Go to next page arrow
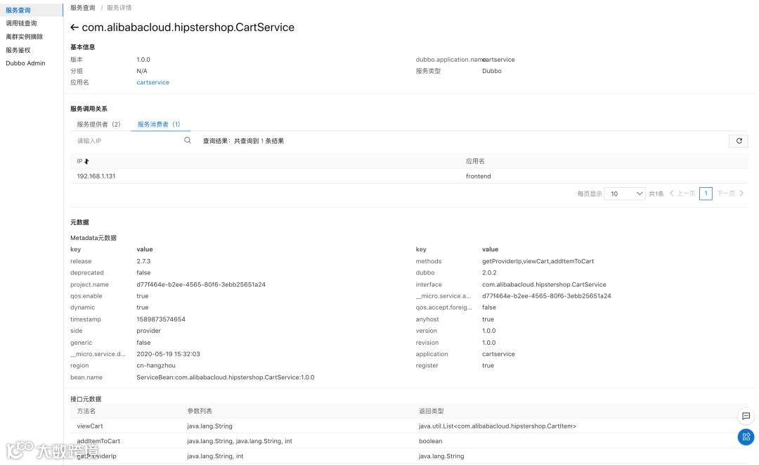Viewport: 759px width, 465px height. coord(741,193)
